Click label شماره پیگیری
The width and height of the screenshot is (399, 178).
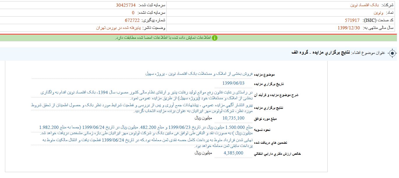point(153,20)
